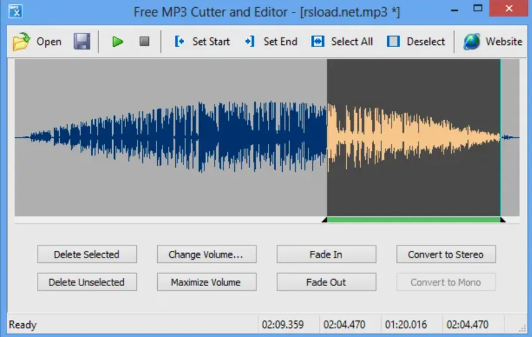Click the green selection range bar
Image resolution: width=532 pixels, height=337 pixels.
pos(414,220)
